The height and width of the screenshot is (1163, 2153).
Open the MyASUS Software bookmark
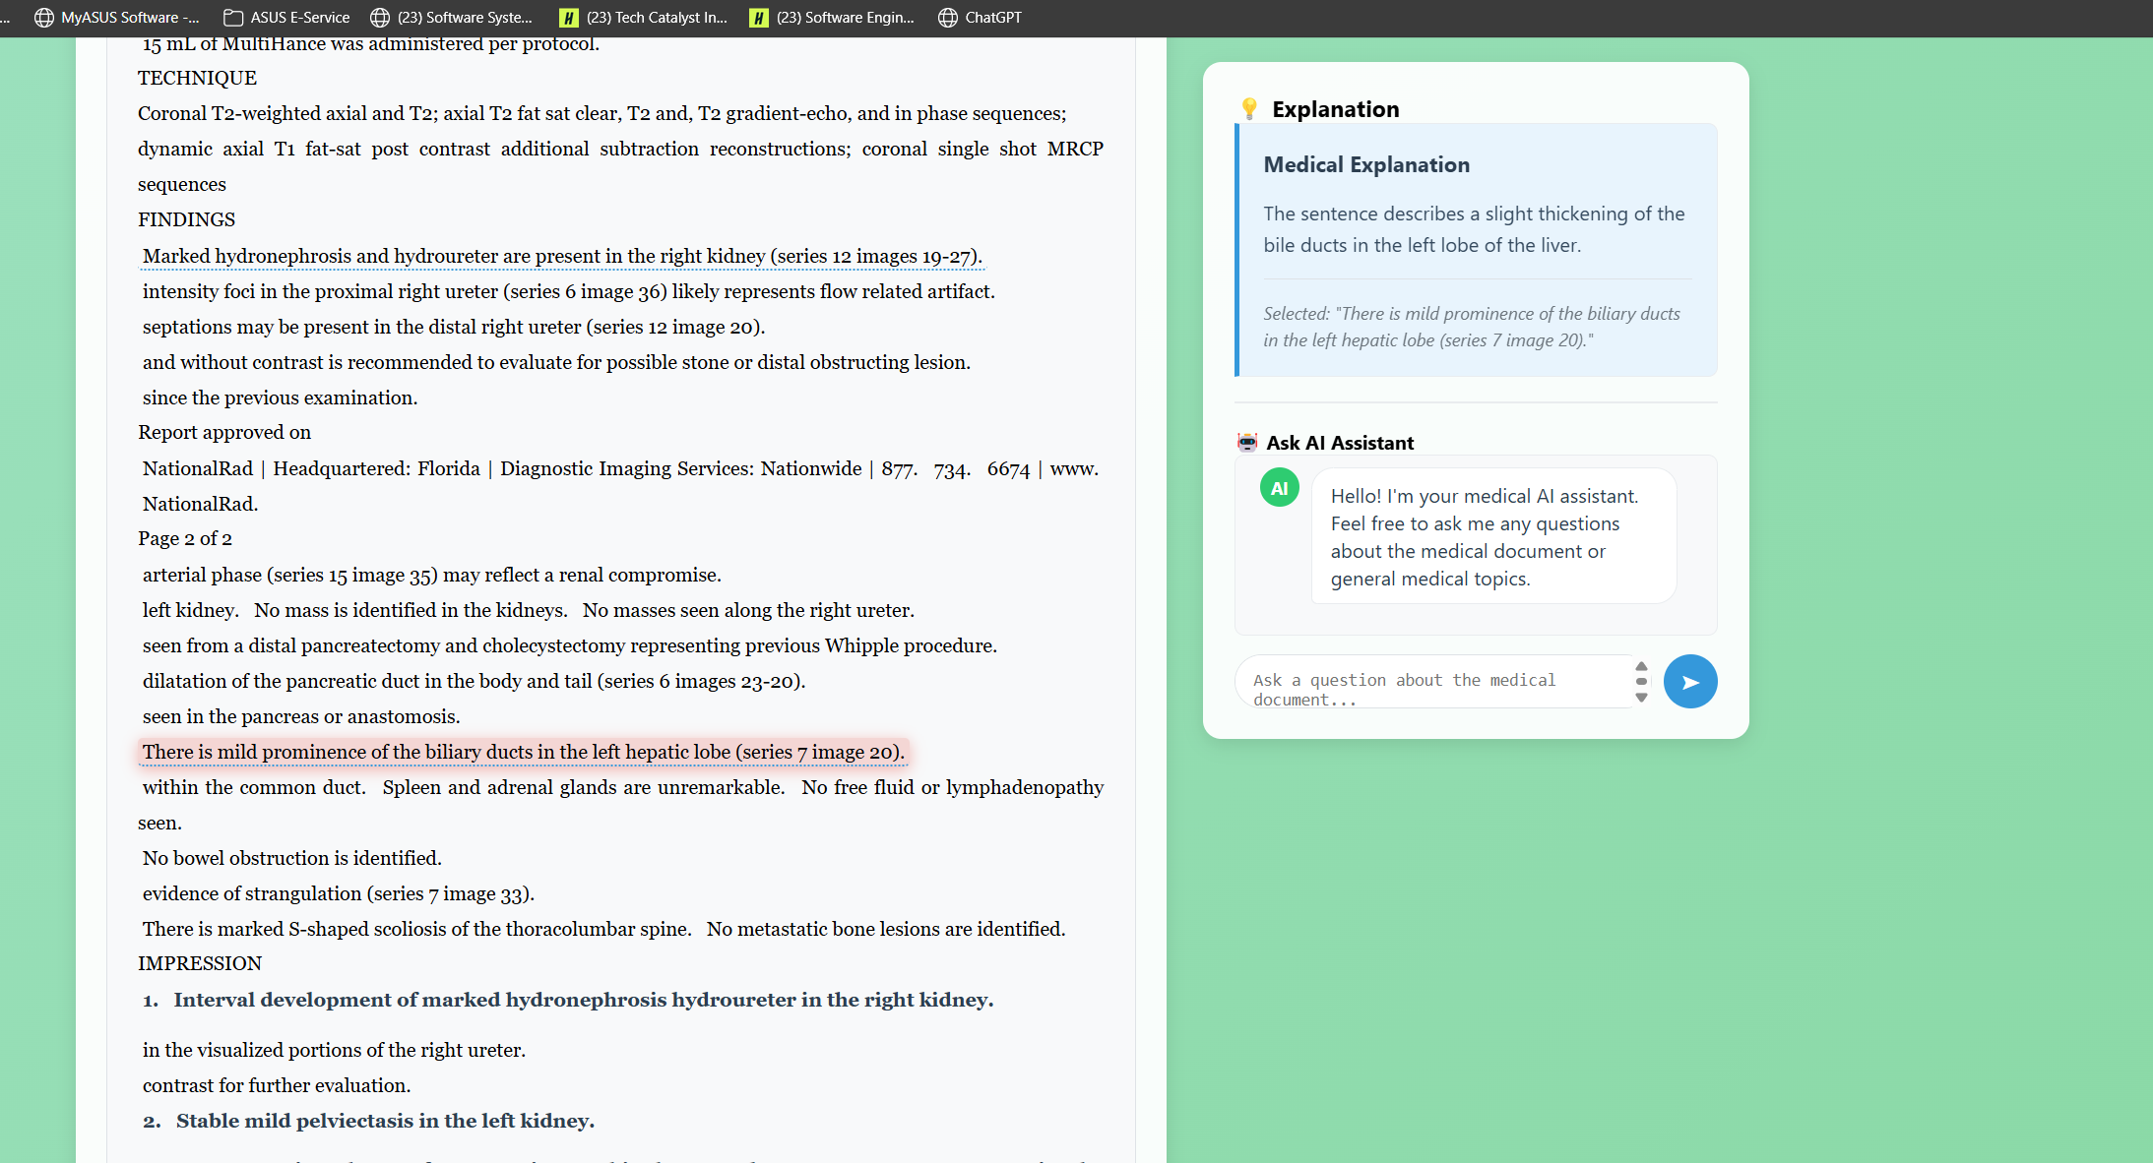click(116, 18)
